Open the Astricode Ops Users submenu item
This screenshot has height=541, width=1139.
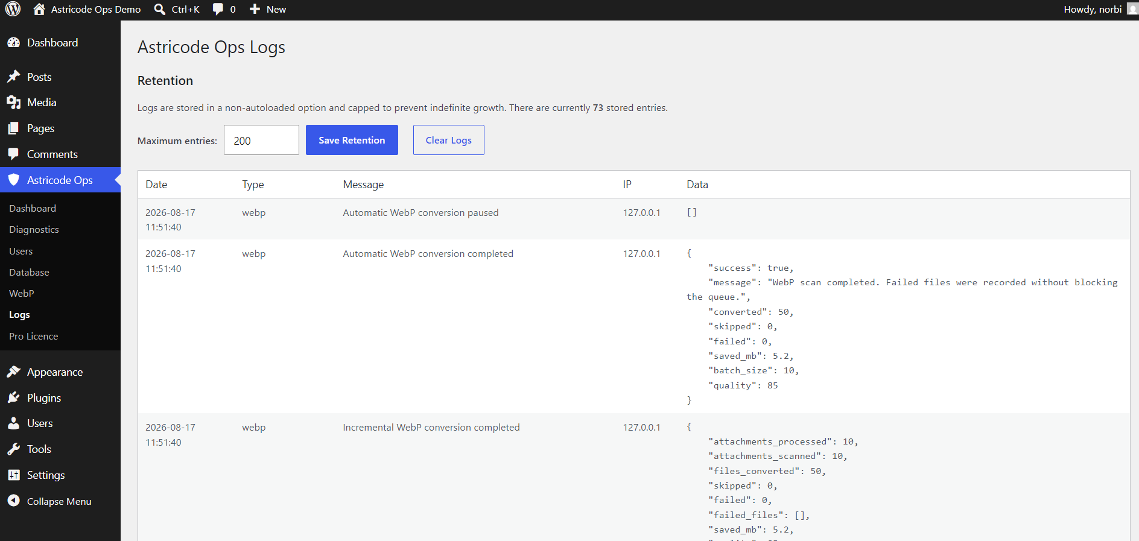(21, 251)
